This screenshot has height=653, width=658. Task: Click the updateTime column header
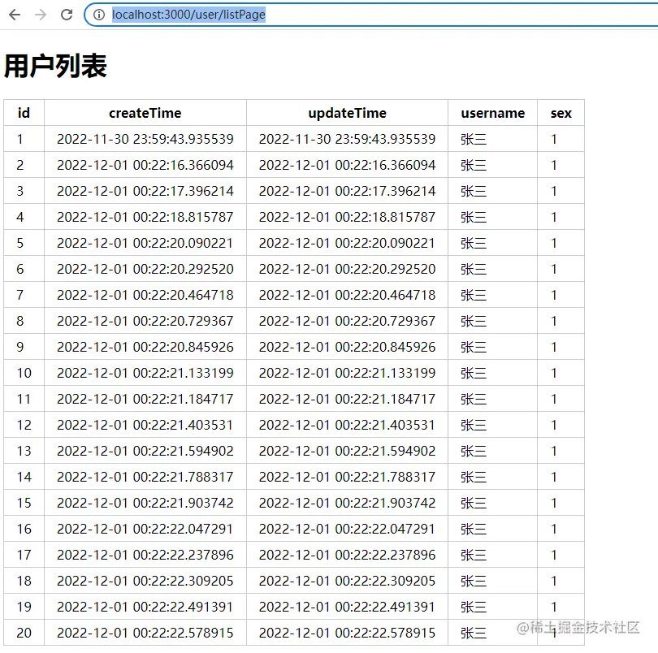coord(347,113)
